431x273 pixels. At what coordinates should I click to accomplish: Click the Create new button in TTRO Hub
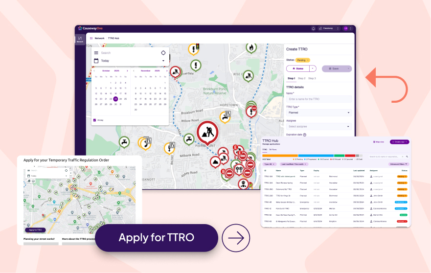pos(399,142)
